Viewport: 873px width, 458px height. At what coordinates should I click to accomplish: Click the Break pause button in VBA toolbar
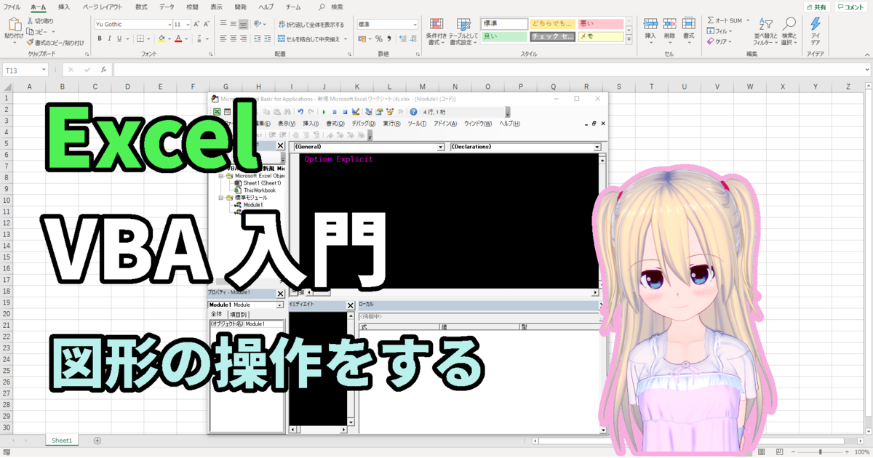pos(334,112)
